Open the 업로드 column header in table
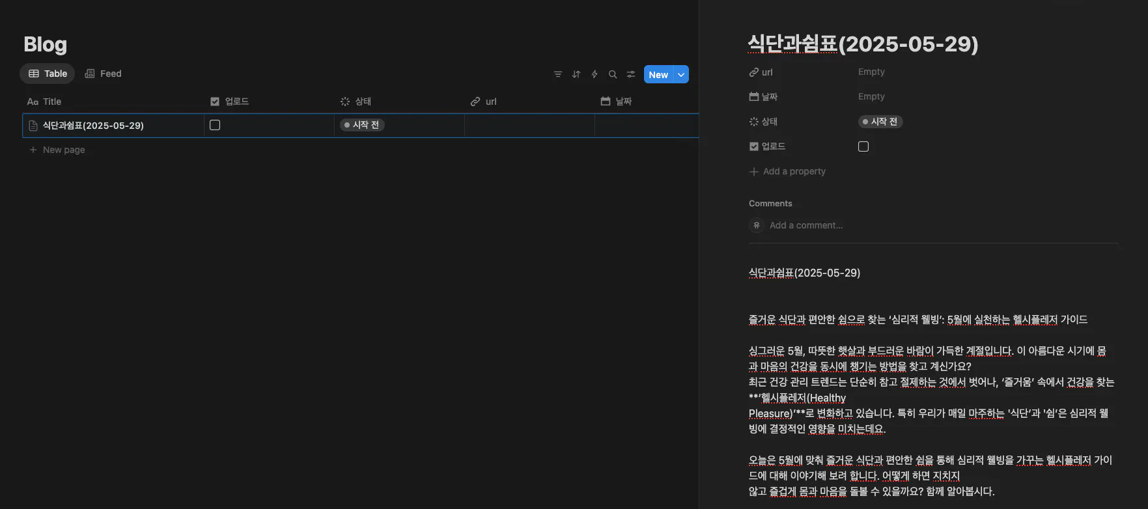Viewport: 1148px width, 509px height. 230,102
